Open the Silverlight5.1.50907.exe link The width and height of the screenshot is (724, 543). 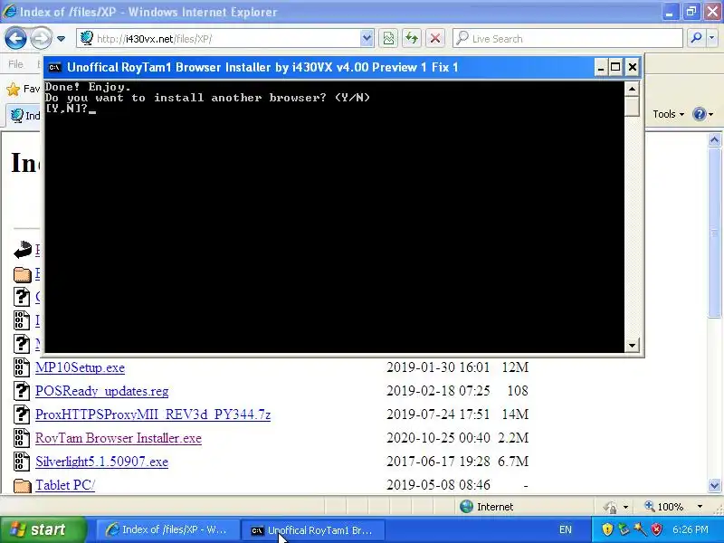101,462
